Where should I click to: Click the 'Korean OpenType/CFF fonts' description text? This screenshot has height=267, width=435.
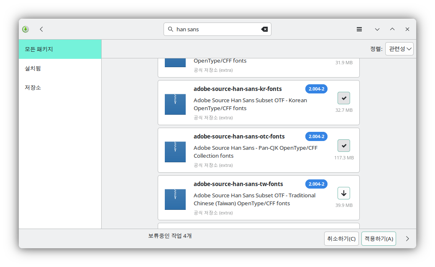click(250, 104)
